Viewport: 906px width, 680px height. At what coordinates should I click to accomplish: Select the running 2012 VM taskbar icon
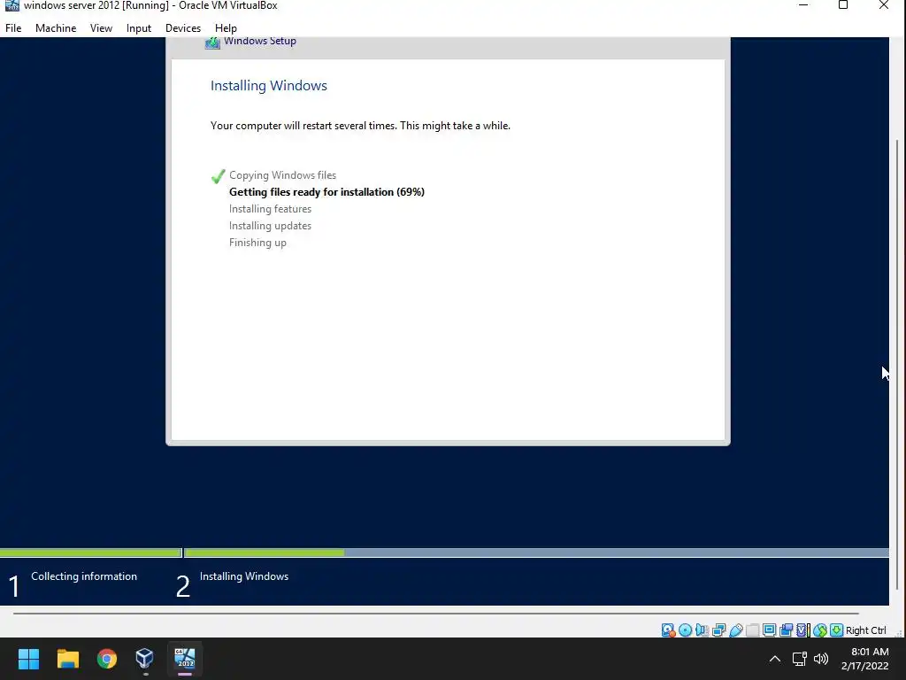(x=186, y=659)
